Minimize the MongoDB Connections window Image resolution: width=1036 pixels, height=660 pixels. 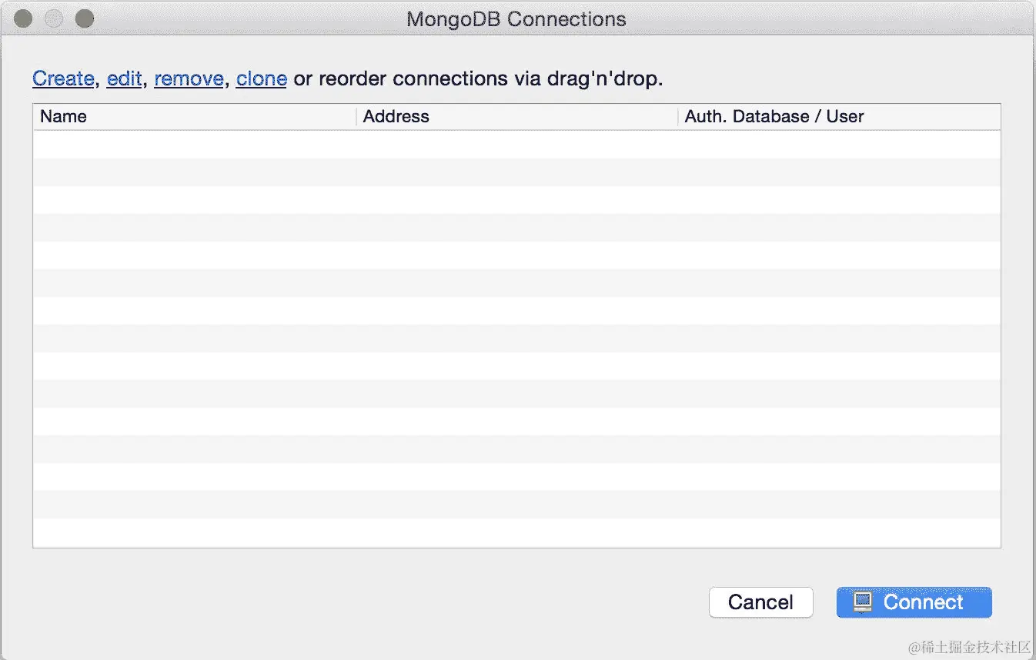click(54, 18)
